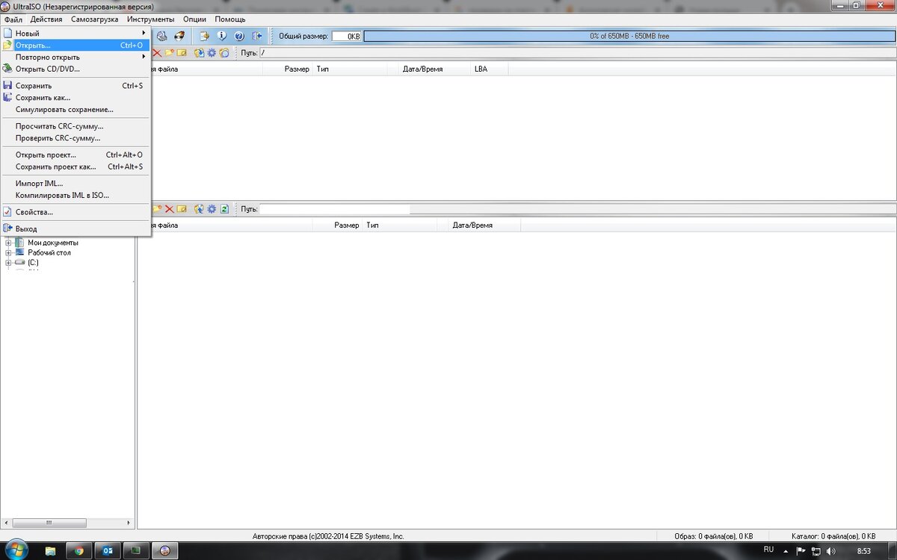Click the gear icon in upper pane toolbar

pos(212,53)
